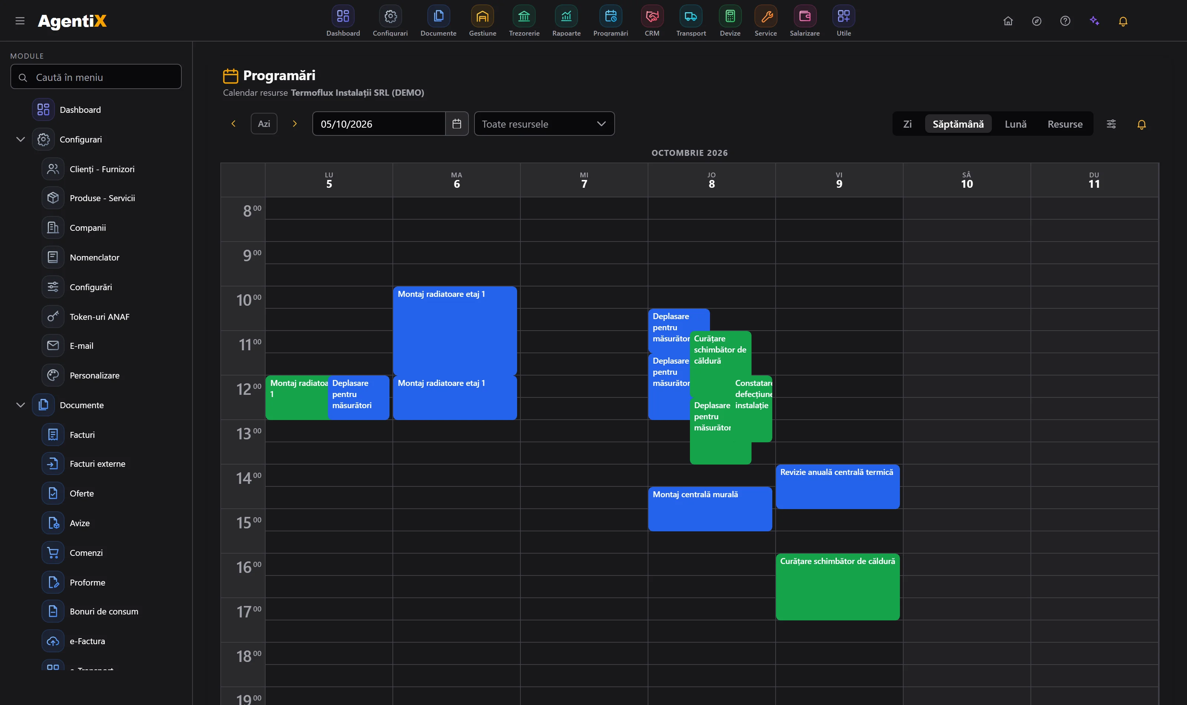This screenshot has width=1187, height=705.
Task: Open the help question mark icon
Action: tap(1065, 21)
